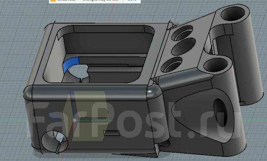This screenshot has height=161, width=267.
Task: Select the split clamp hole on the front lower-left
Action: (x=55, y=141)
